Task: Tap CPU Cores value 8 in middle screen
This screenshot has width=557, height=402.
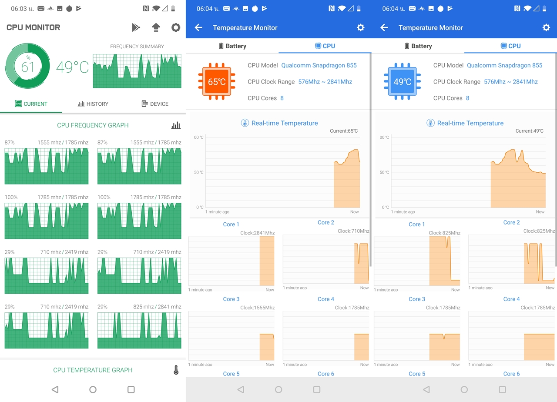Action: point(282,98)
